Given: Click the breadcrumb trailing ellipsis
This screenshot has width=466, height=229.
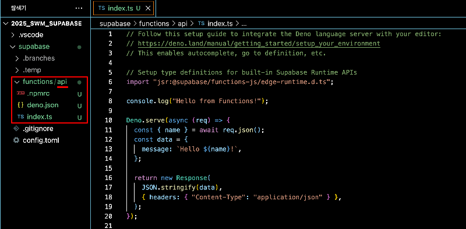Looking at the screenshot, I should (243, 24).
